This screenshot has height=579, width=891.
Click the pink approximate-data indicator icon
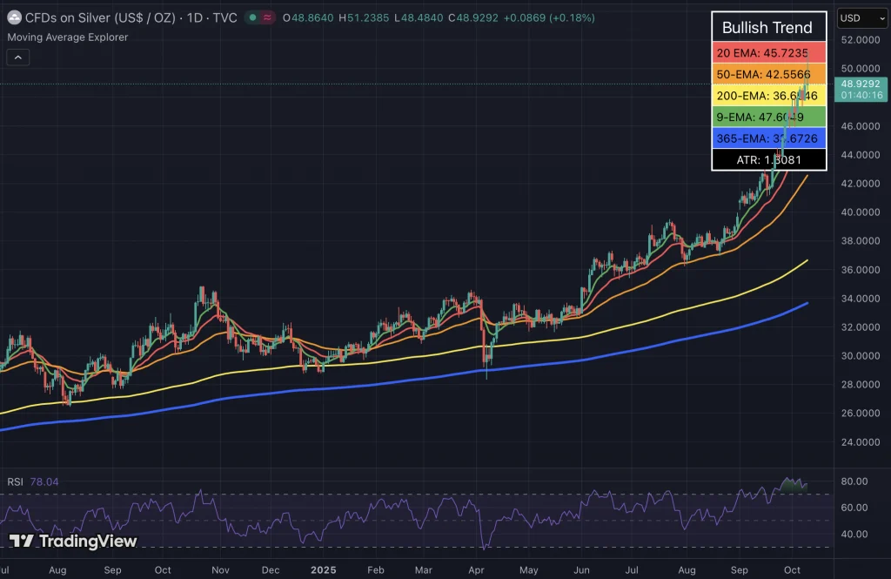click(268, 17)
